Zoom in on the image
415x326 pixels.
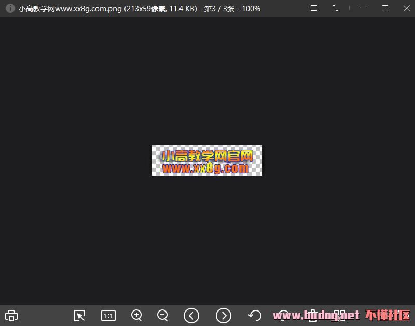(137, 316)
